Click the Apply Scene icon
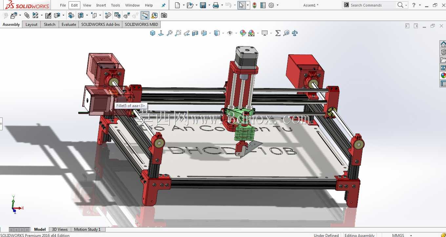The height and width of the screenshot is (237, 446). click(x=252, y=33)
